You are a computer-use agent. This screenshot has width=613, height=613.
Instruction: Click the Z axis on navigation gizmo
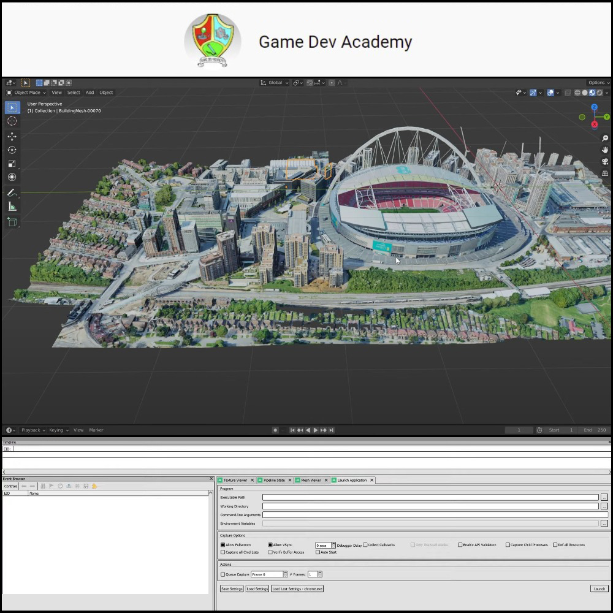click(x=594, y=107)
